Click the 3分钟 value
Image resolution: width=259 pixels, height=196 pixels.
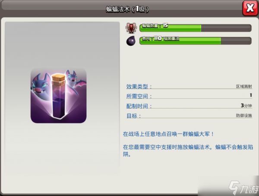click(246, 105)
